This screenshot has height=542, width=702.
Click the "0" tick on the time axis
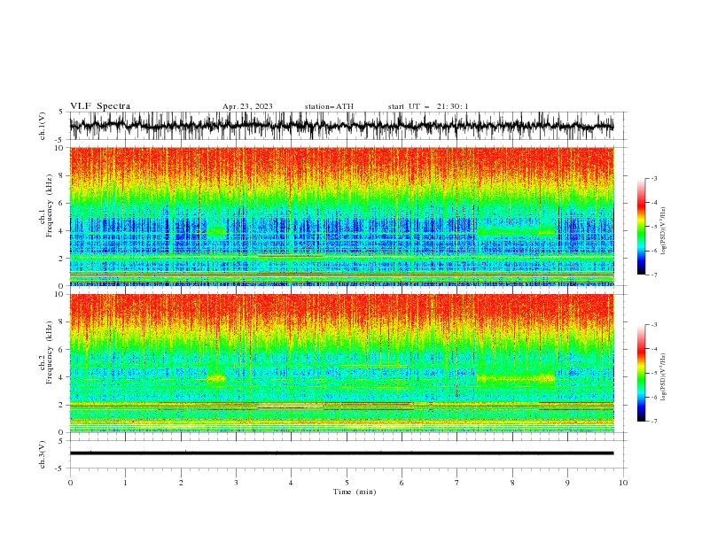click(70, 483)
